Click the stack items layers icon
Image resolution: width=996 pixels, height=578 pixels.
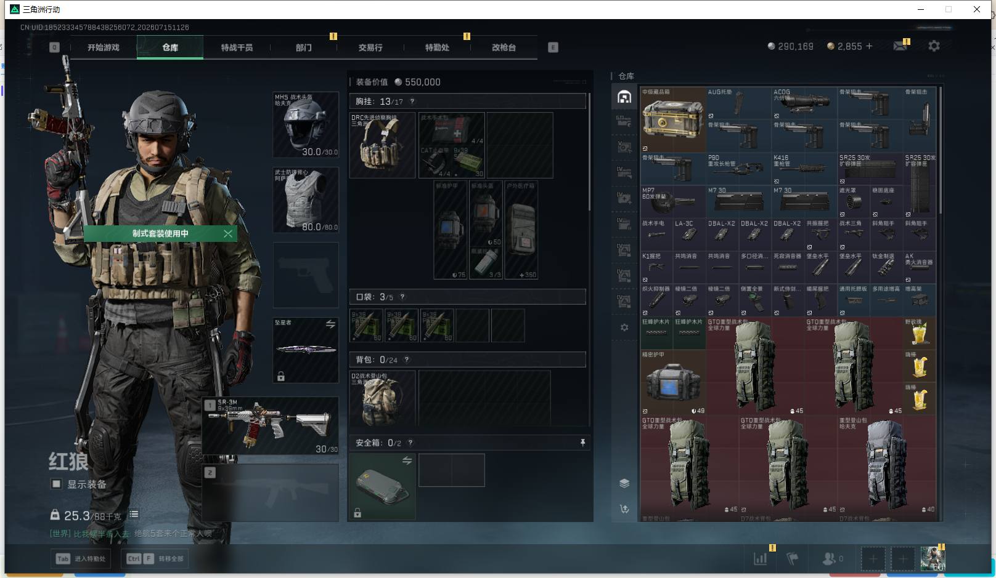[x=624, y=483]
